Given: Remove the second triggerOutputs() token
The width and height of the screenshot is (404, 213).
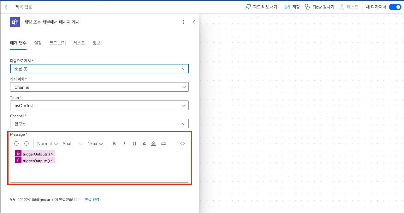Looking at the screenshot, I should pyautogui.click(x=52, y=161).
